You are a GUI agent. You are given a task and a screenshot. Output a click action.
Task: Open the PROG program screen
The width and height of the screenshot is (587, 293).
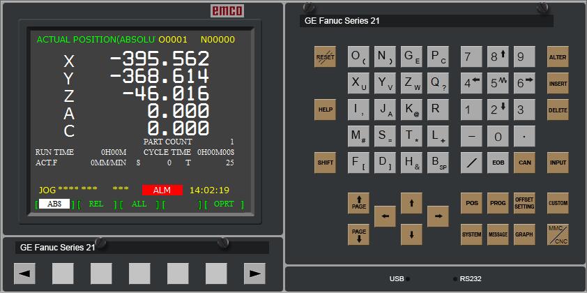point(498,203)
